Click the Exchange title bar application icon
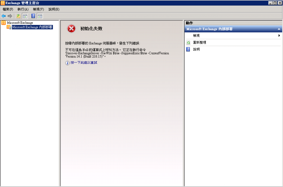This screenshot has width=283, height=187. coord(3,3)
